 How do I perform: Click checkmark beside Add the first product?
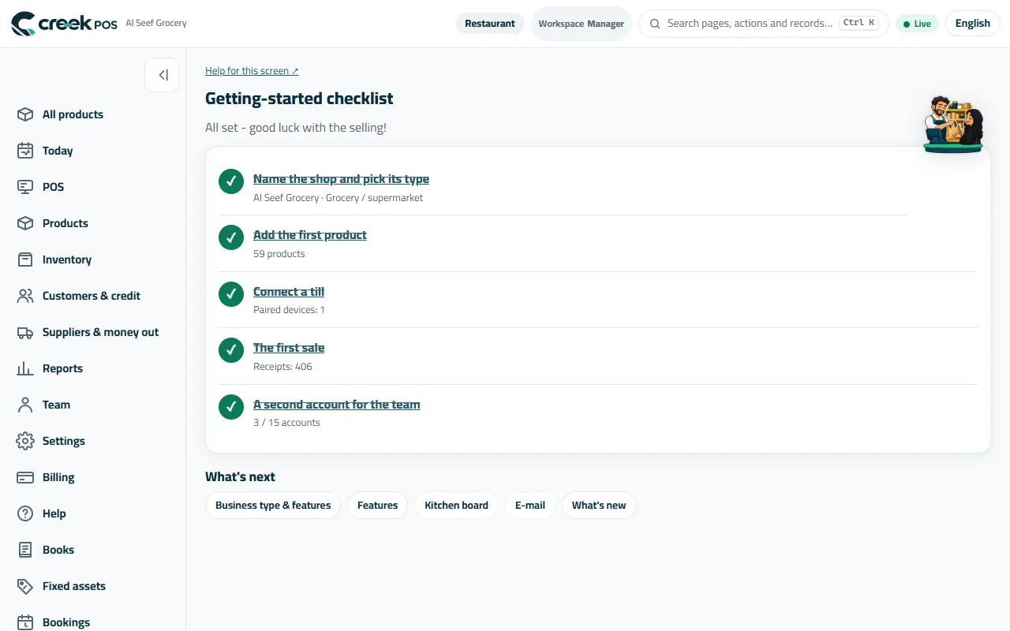tap(231, 237)
